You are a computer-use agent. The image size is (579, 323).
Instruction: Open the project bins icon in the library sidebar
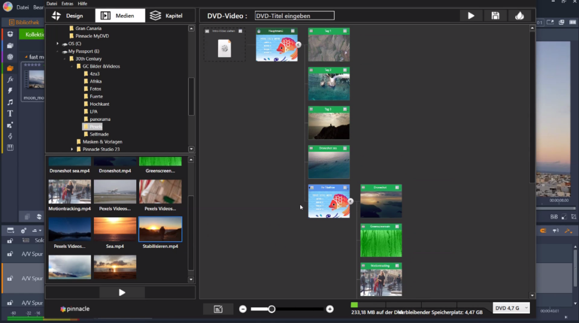click(x=10, y=34)
